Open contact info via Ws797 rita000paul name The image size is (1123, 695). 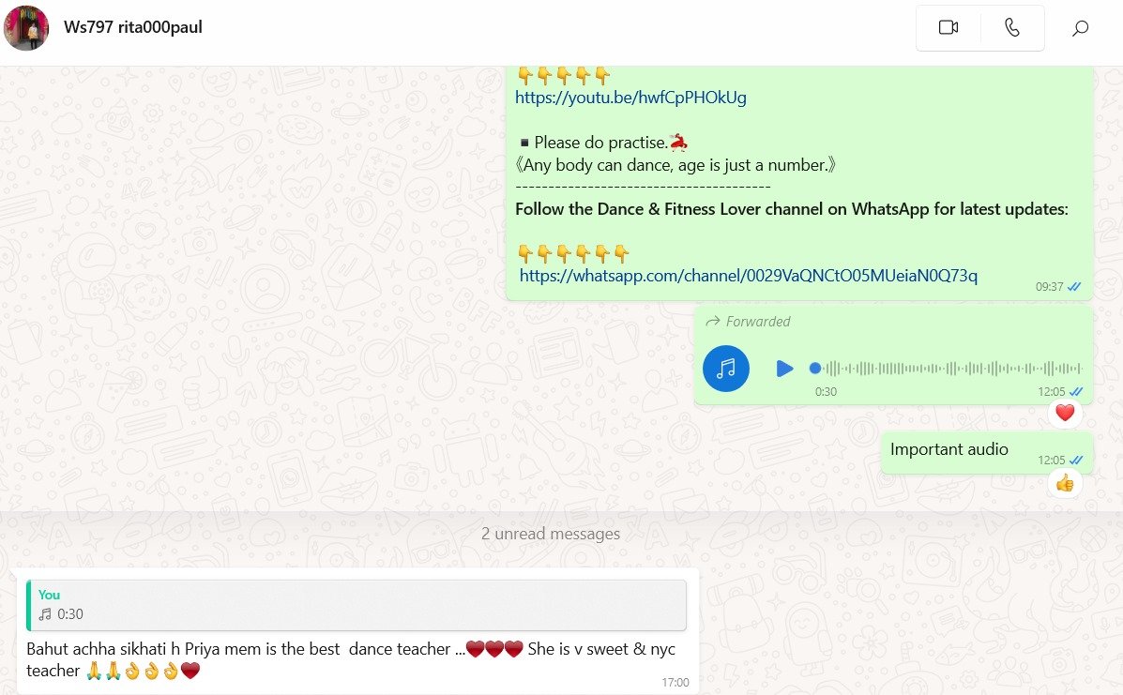tap(133, 27)
